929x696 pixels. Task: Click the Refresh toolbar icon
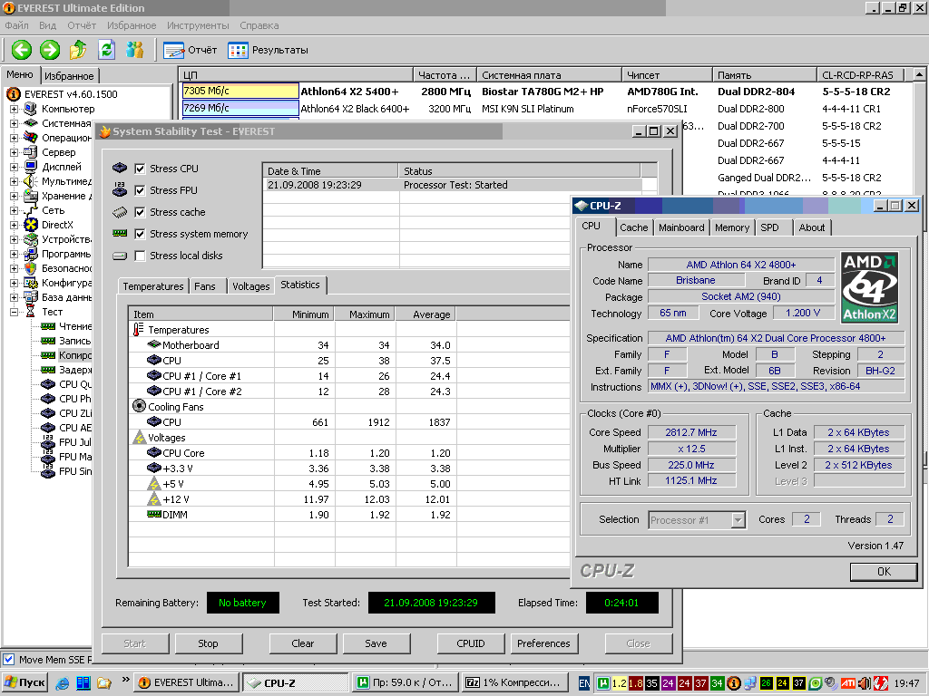point(106,50)
